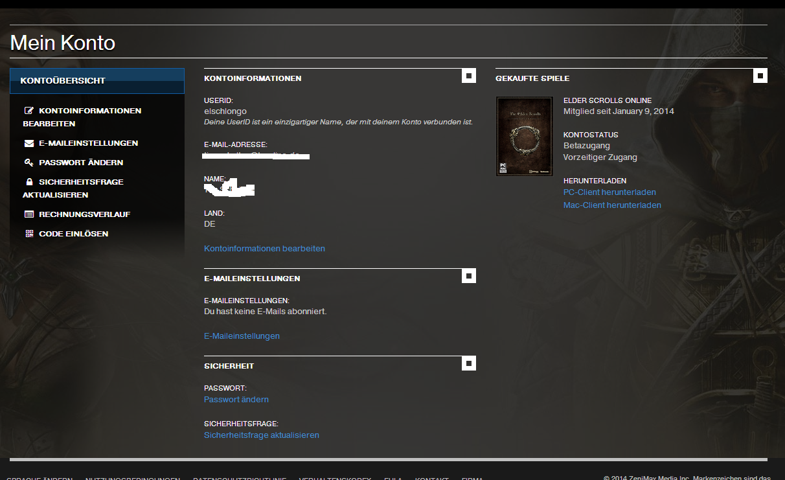
Task: Collapse the Gekaufte Spiele section with its square toggle
Action: click(x=760, y=76)
